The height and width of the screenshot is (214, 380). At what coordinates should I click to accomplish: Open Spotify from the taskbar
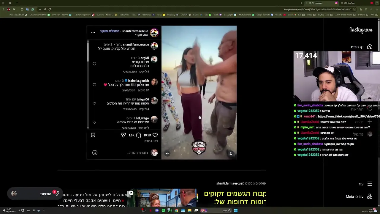pos(163,210)
